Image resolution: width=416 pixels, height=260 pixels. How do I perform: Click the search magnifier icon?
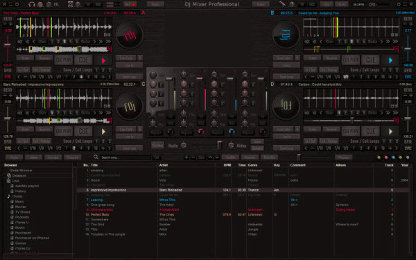click(x=96, y=157)
